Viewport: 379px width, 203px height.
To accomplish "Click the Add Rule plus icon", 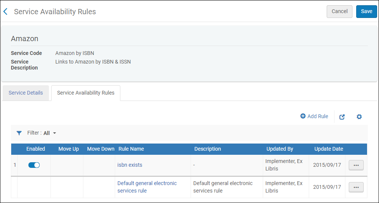I will [303, 116].
